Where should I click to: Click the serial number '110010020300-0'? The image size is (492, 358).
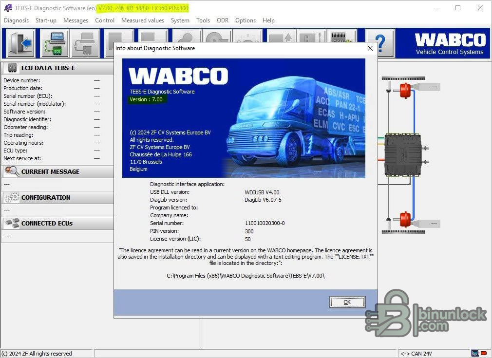265,224
